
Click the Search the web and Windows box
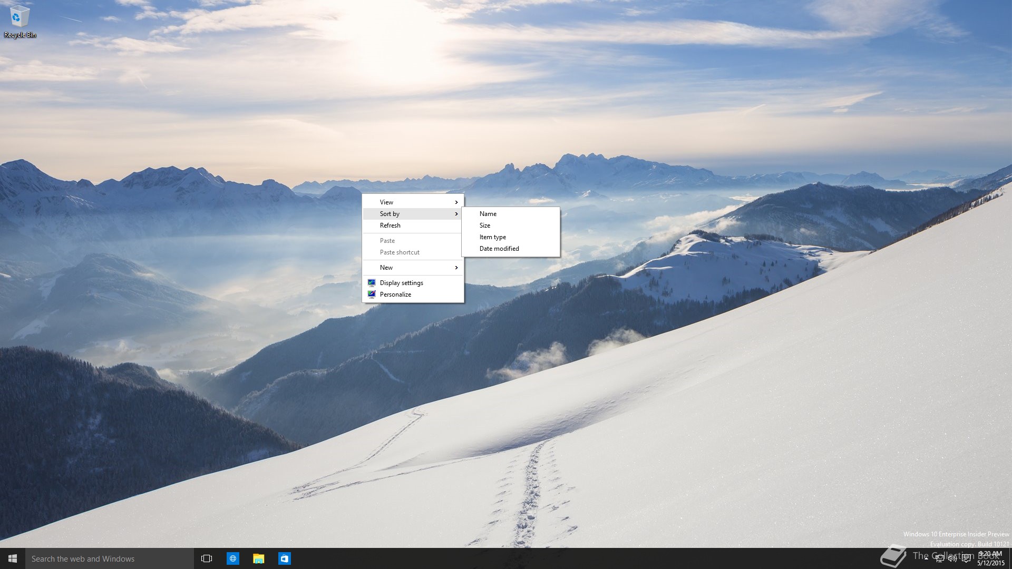[110, 558]
